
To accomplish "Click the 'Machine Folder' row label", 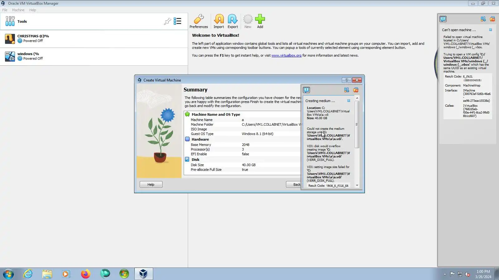I will (202, 124).
